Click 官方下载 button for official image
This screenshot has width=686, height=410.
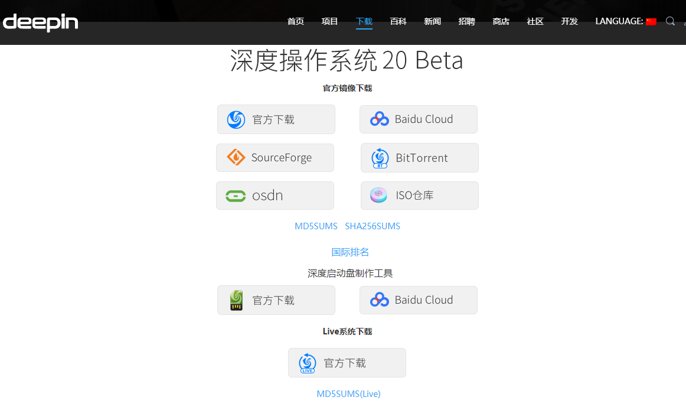(276, 119)
